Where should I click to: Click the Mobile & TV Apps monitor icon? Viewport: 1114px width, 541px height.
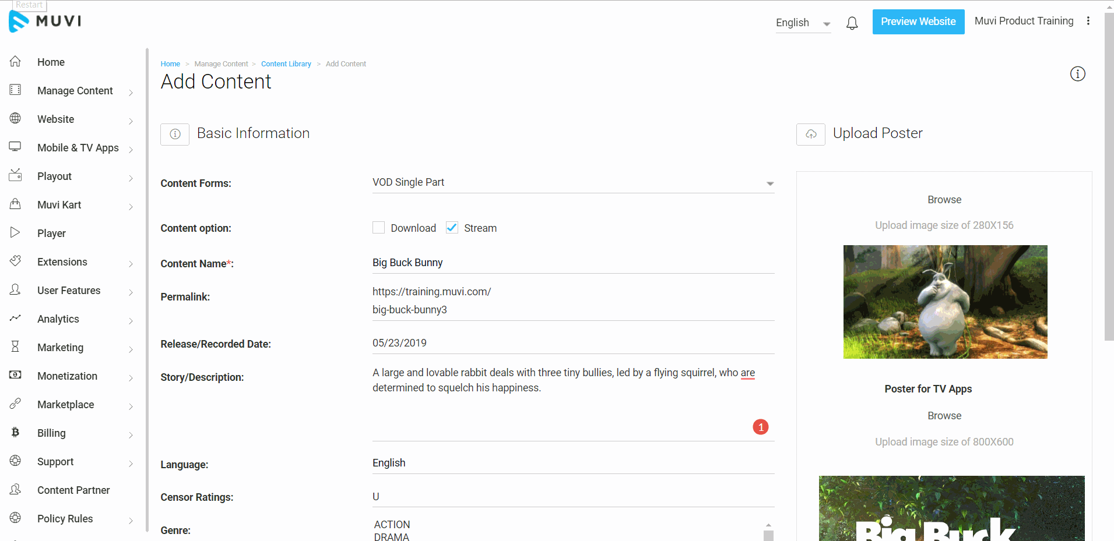coord(15,147)
